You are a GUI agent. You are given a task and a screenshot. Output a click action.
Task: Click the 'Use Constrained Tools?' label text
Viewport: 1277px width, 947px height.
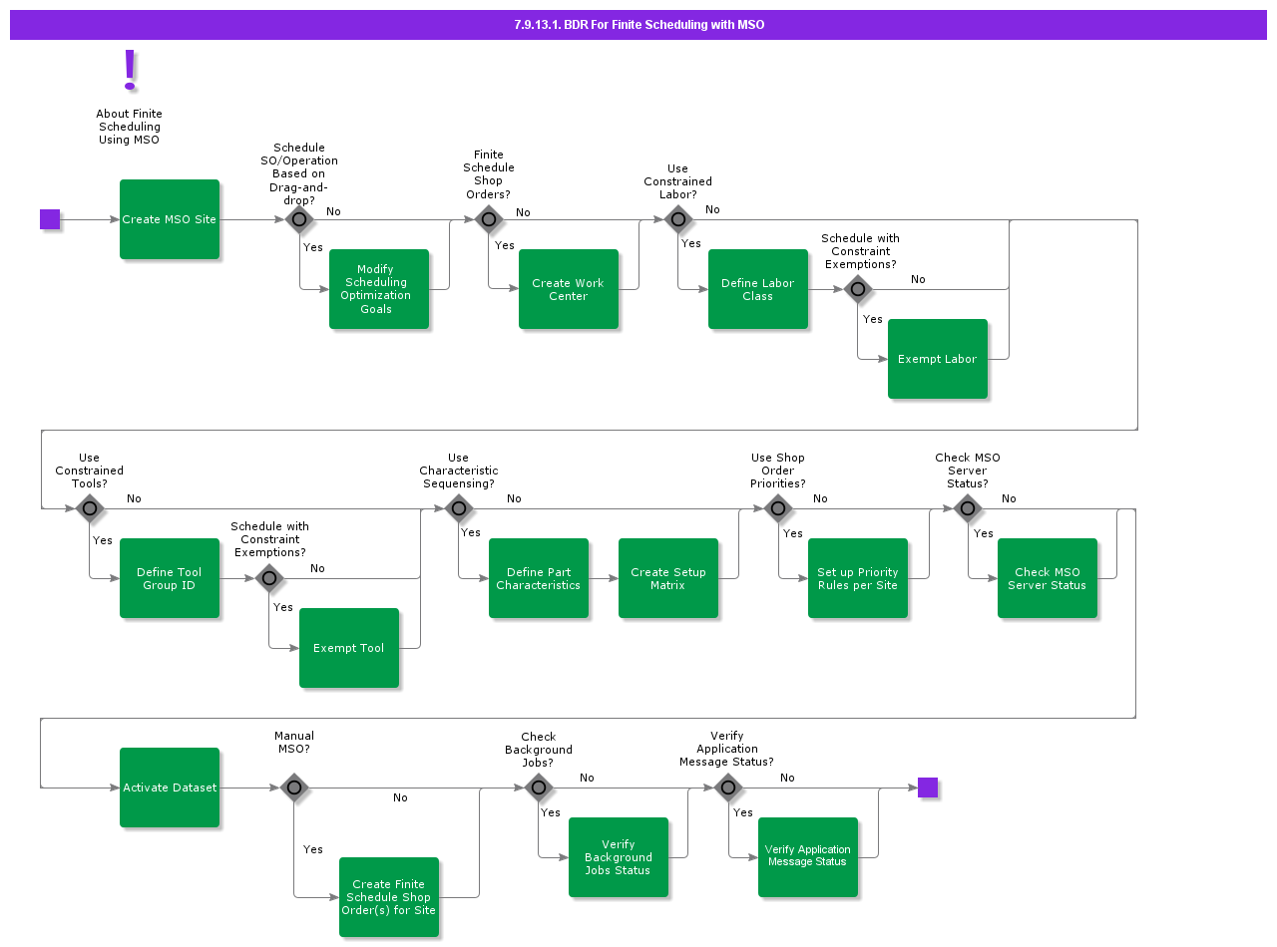tap(90, 471)
